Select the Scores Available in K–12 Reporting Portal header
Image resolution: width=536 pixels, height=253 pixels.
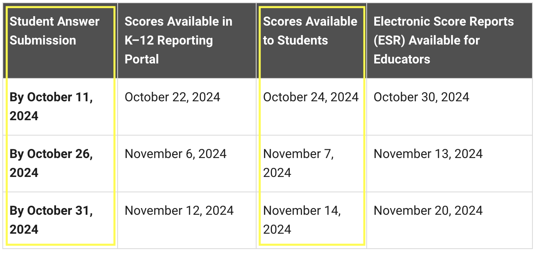click(178, 40)
